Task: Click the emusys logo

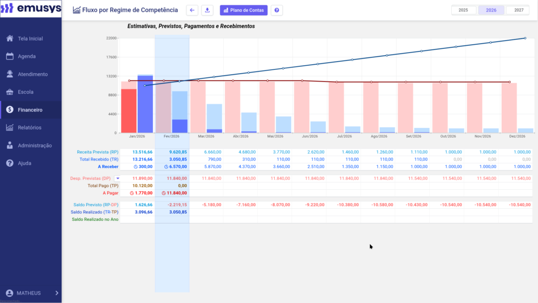Action: point(30,9)
